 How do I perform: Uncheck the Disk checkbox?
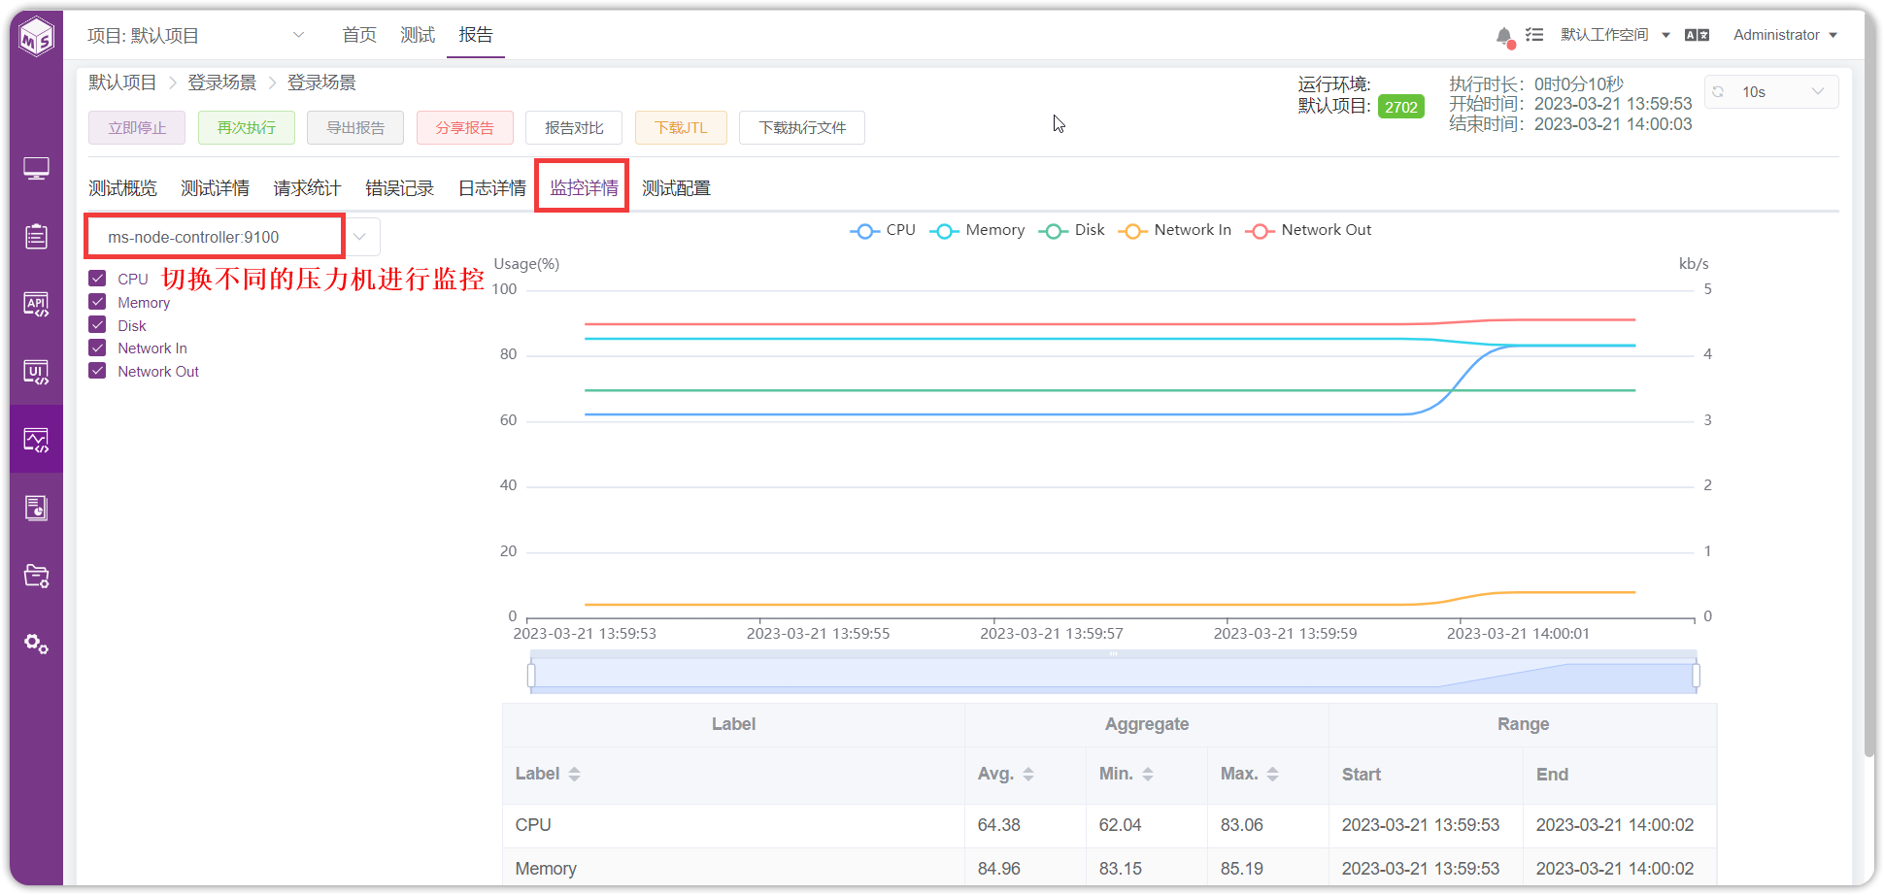click(x=97, y=325)
